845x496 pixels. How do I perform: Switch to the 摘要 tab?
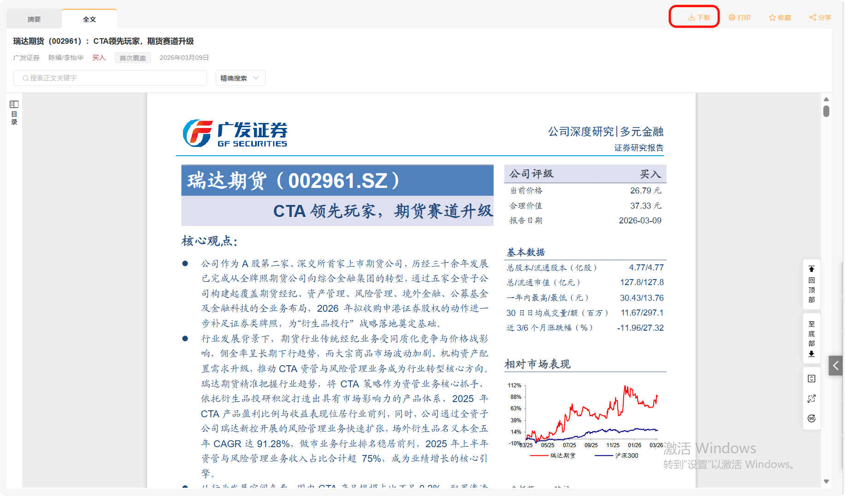(34, 19)
